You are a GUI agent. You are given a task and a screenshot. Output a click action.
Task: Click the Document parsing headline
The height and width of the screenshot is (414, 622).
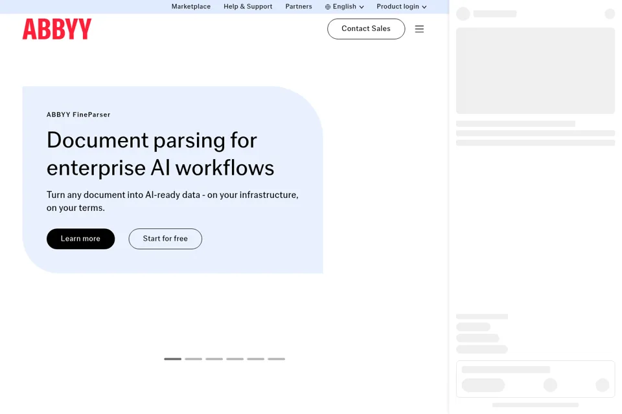point(160,154)
